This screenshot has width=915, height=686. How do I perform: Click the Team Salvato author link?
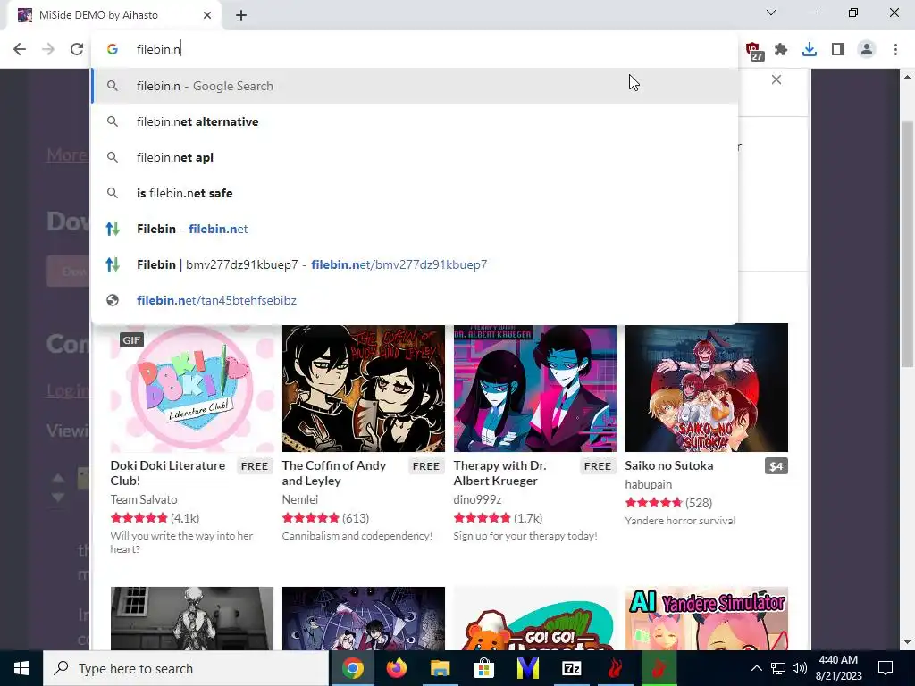tap(144, 499)
